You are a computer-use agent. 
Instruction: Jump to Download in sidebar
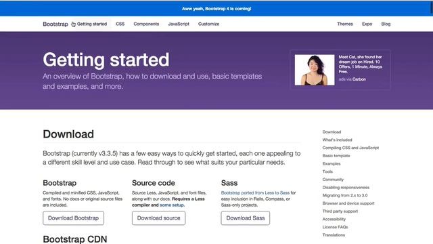pos(332,132)
